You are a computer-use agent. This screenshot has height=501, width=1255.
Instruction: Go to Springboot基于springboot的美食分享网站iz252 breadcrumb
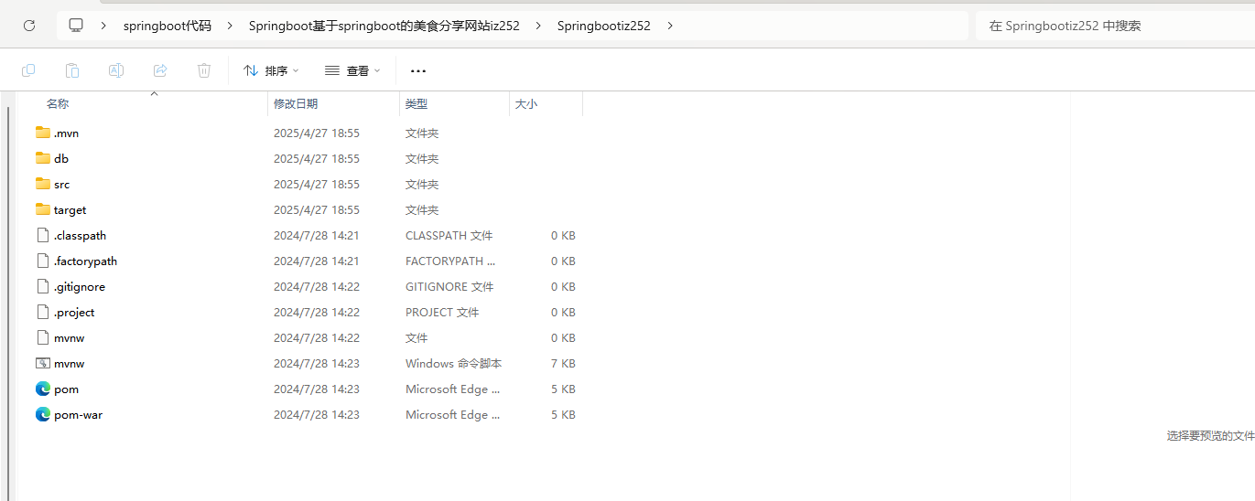point(384,26)
